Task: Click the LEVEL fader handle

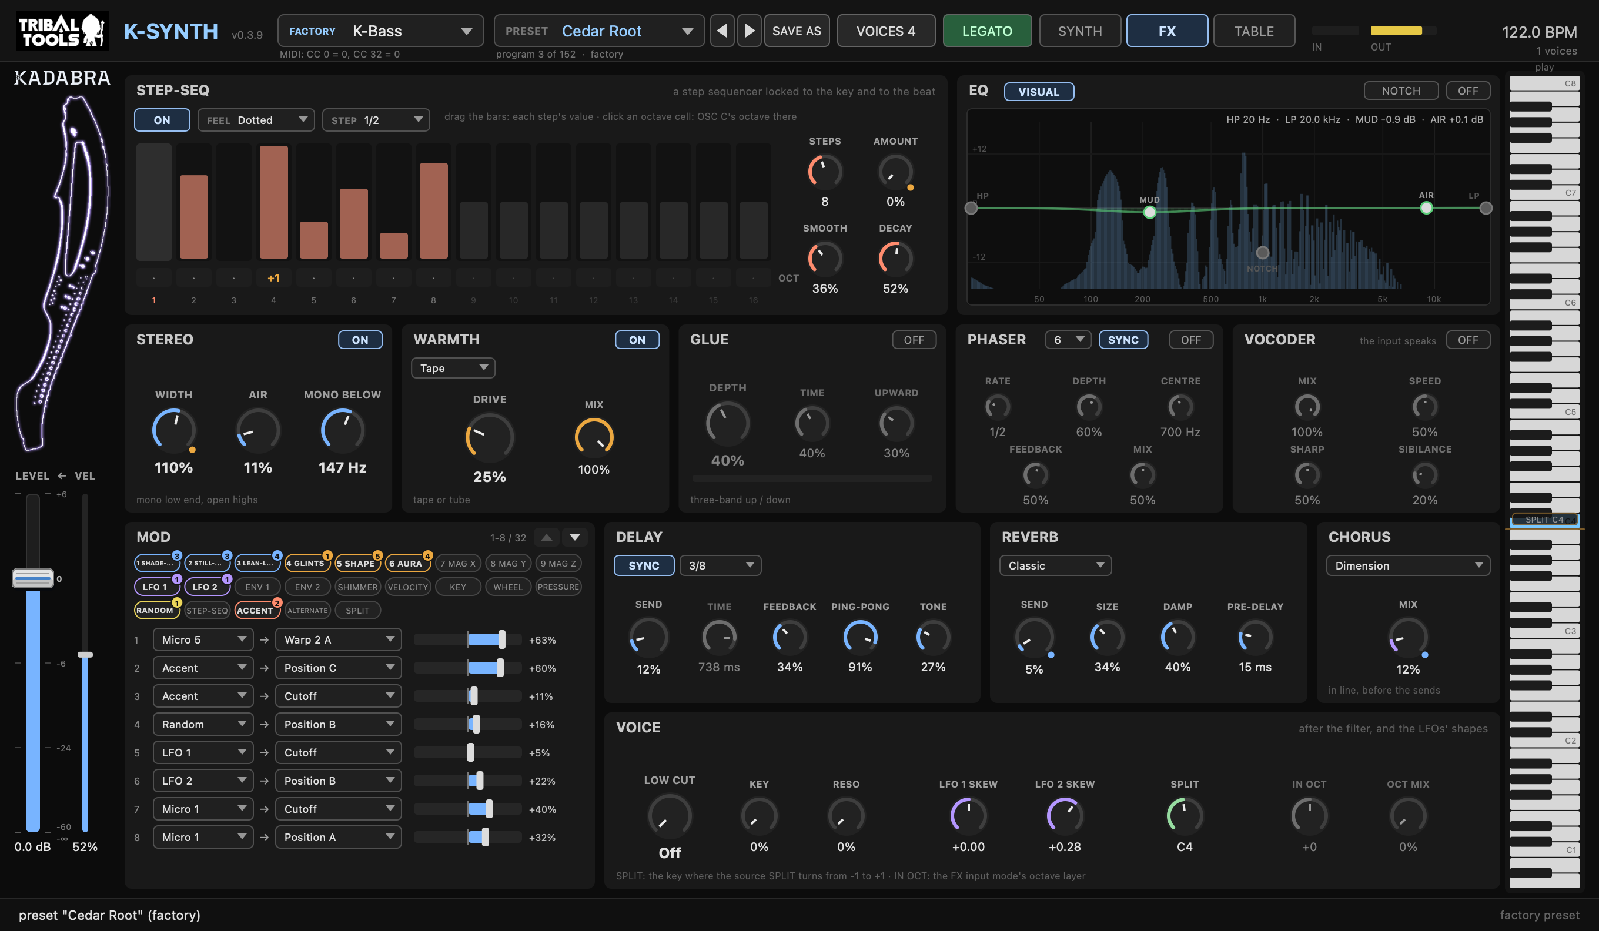Action: click(x=33, y=578)
